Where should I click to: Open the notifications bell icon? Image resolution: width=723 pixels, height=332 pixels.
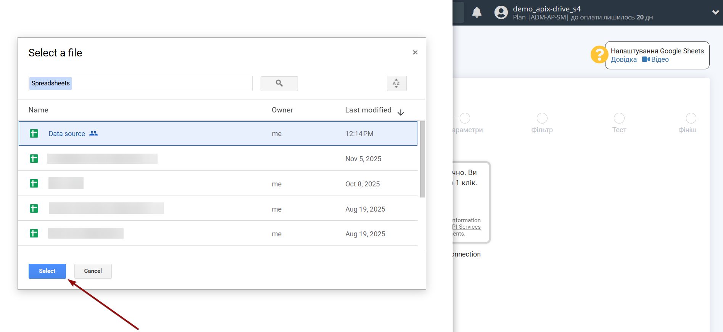click(x=477, y=13)
